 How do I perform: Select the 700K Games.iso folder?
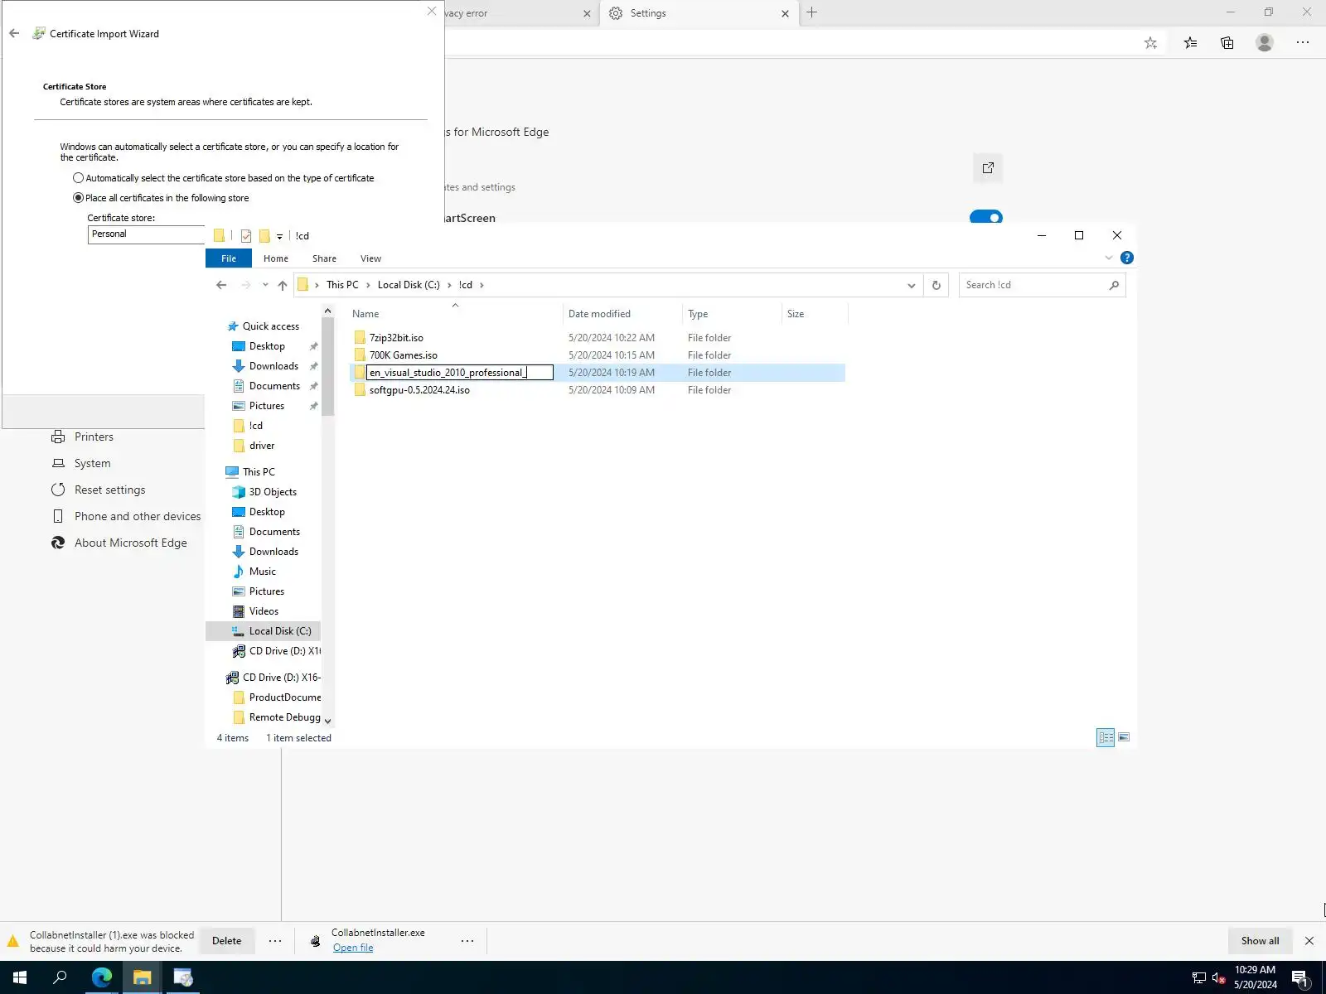click(404, 355)
